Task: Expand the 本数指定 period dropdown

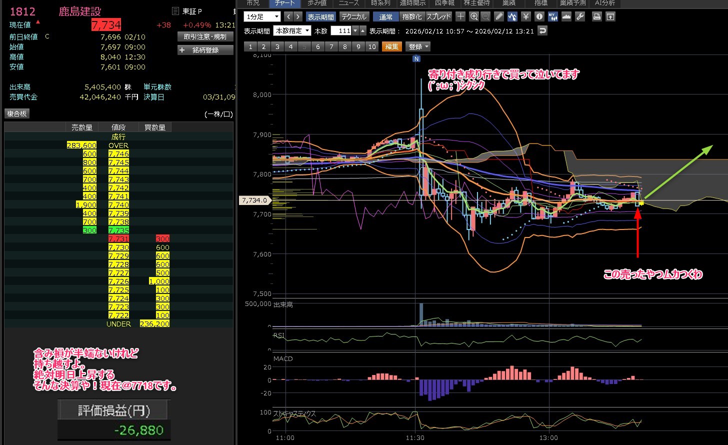Action: pyautogui.click(x=292, y=31)
